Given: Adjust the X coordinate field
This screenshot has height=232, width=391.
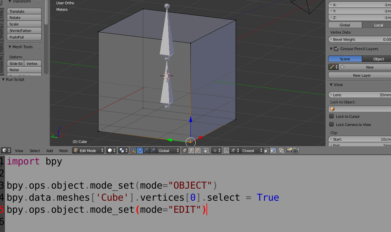Looking at the screenshot, I should [360, 5].
